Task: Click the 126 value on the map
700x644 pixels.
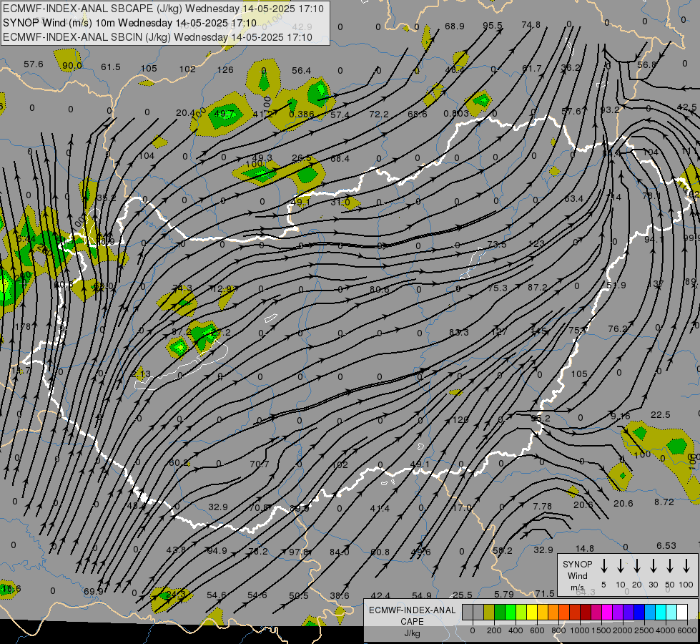Action: pos(225,69)
